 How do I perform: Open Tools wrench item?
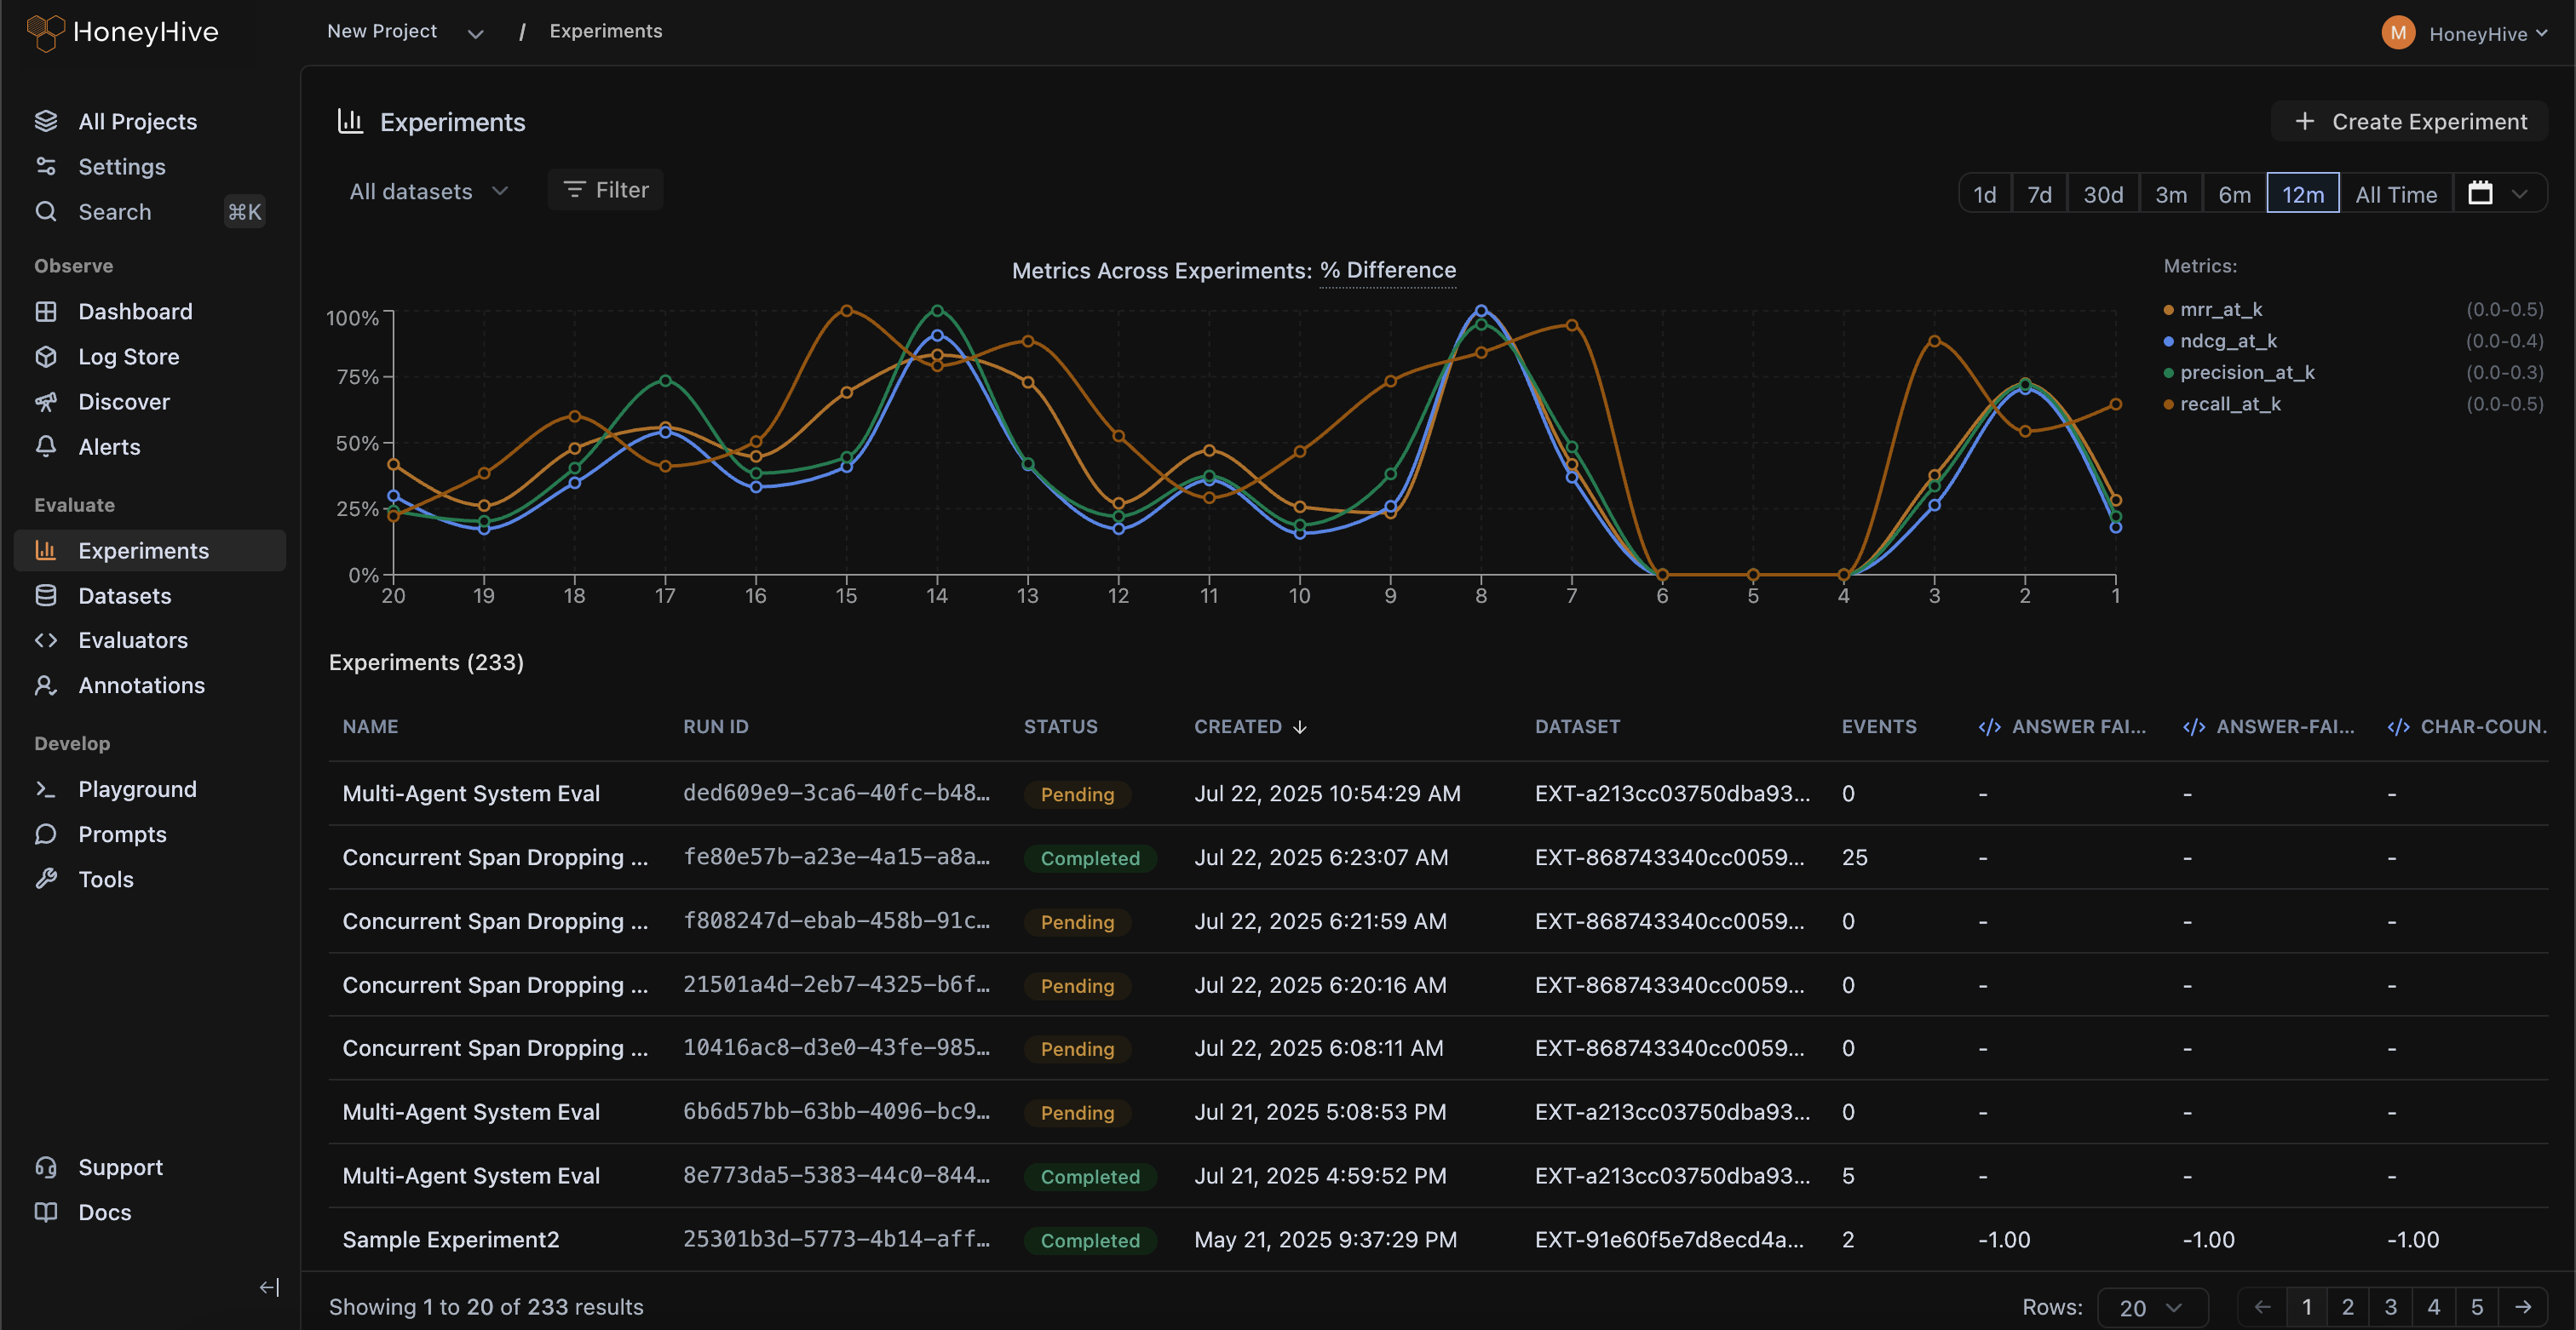105,880
